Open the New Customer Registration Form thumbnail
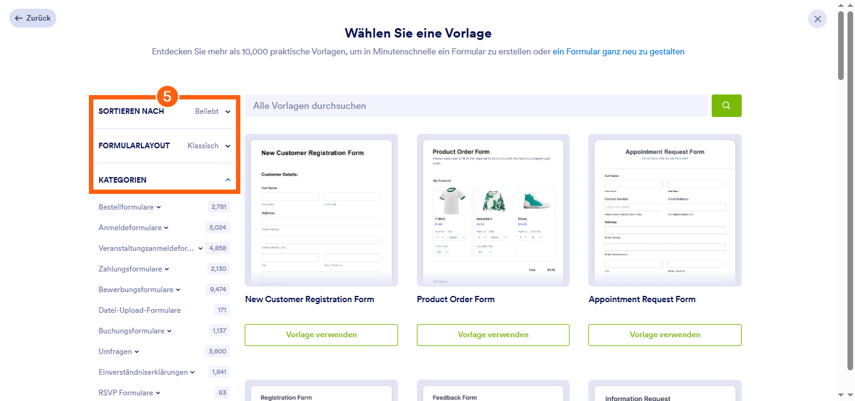 point(321,210)
